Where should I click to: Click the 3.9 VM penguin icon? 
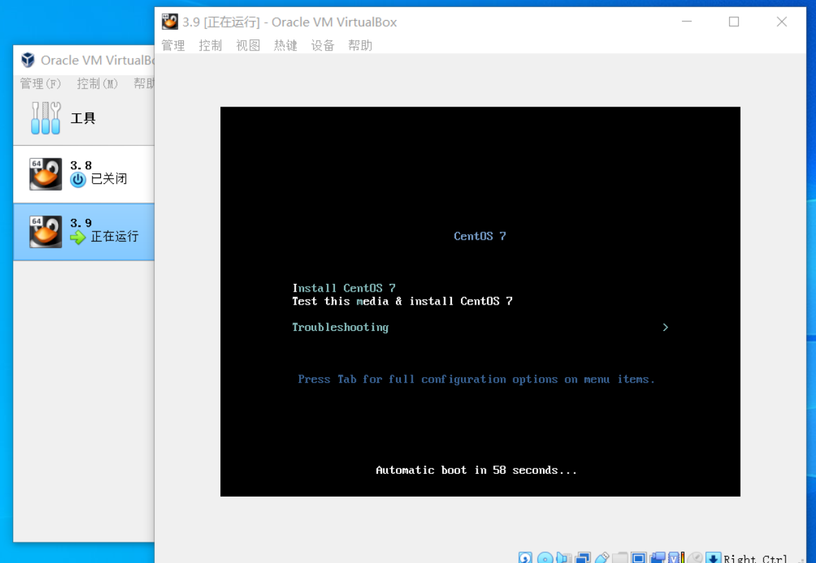(46, 231)
